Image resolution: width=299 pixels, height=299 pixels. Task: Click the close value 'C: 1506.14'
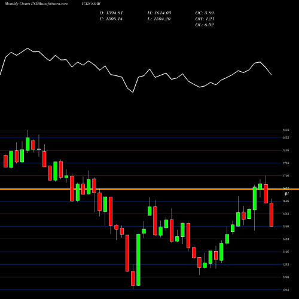point(111,19)
